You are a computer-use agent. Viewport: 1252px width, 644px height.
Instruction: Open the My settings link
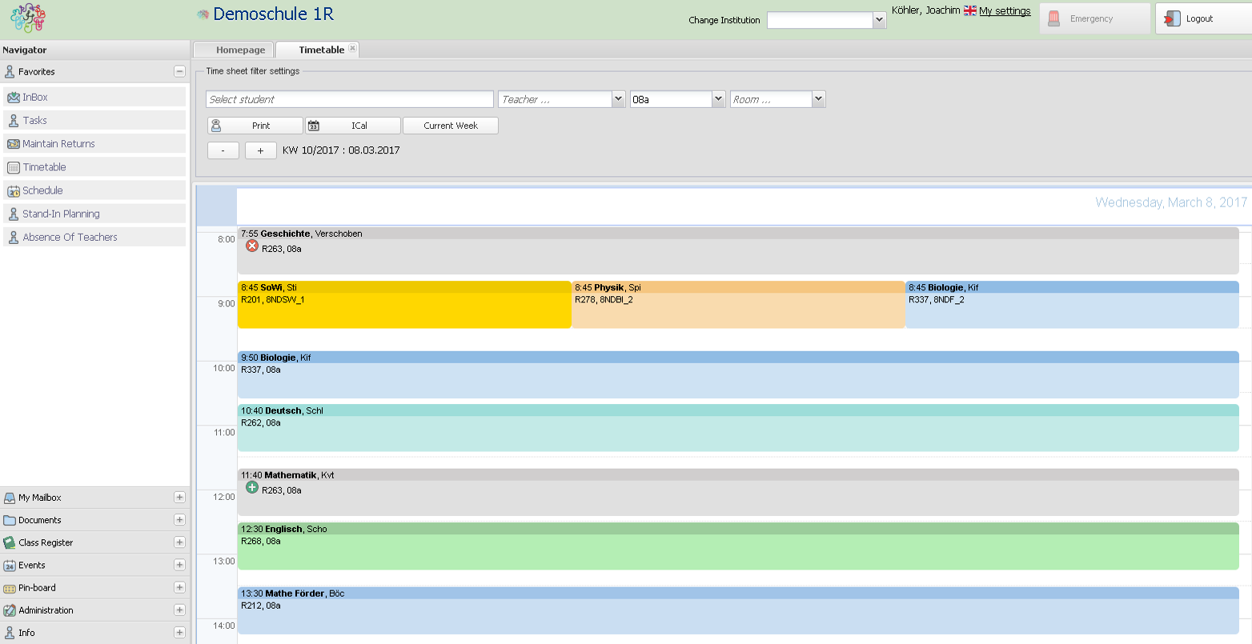point(1005,11)
